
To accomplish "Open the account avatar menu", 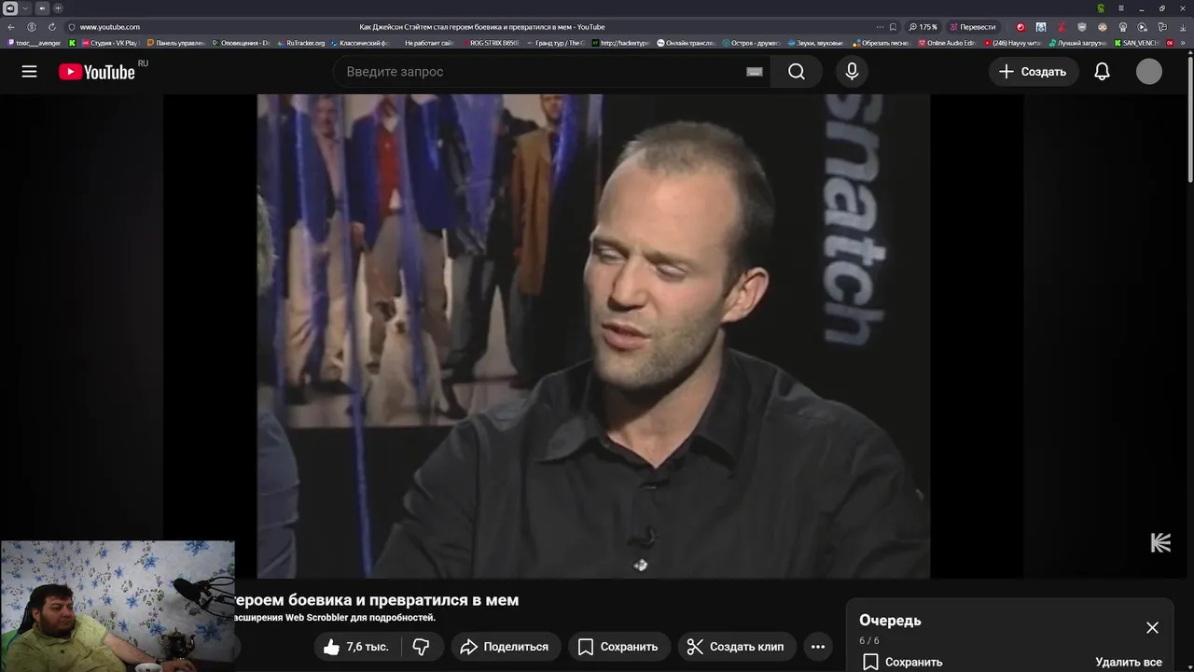I will (1149, 72).
